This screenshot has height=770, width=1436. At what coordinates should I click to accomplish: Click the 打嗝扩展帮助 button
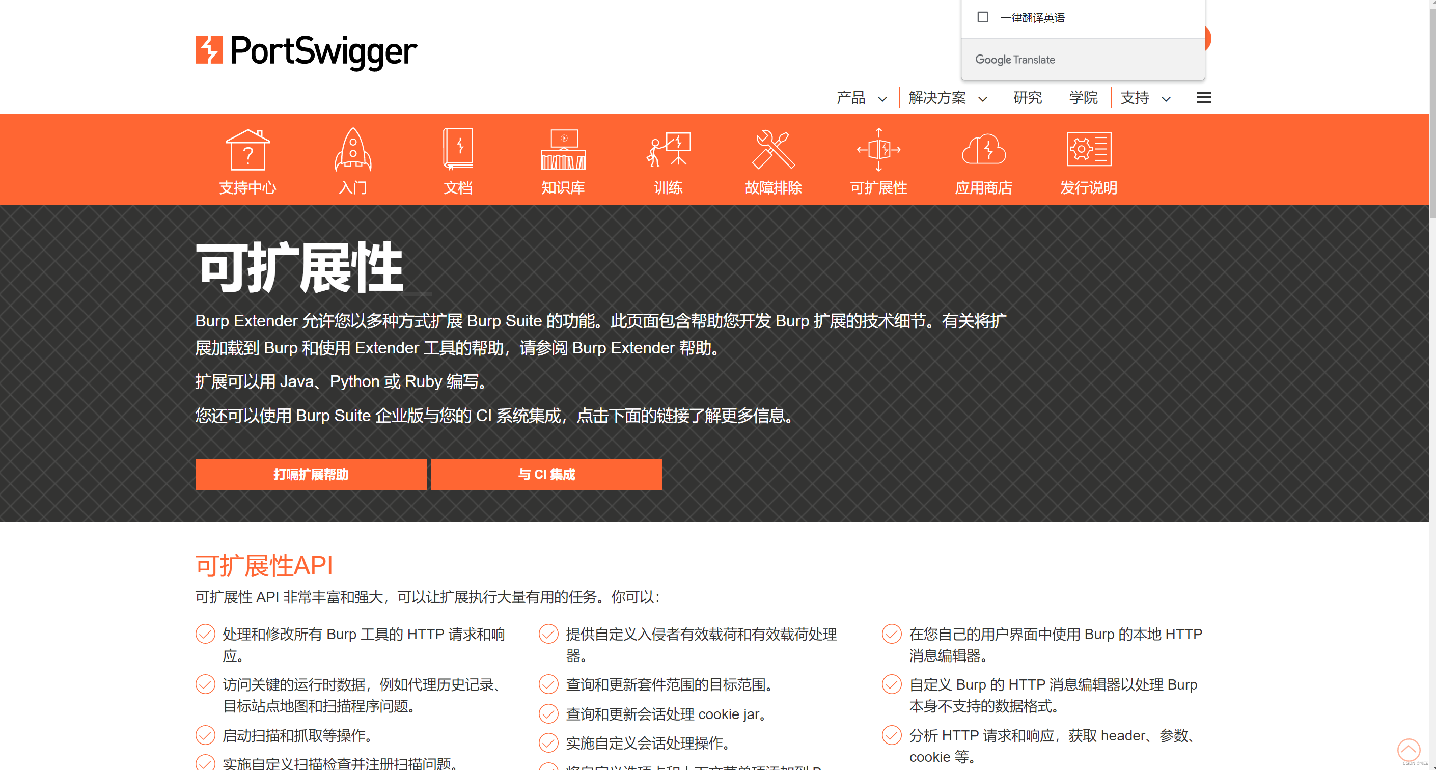[x=311, y=475]
